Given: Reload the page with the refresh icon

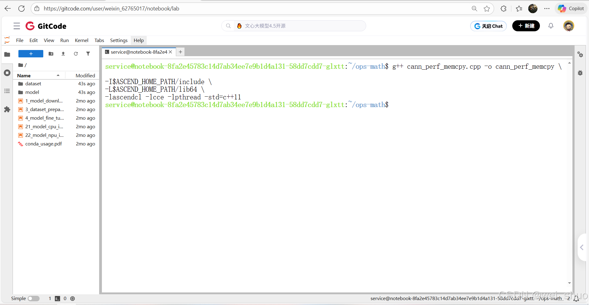Looking at the screenshot, I should click(x=21, y=9).
